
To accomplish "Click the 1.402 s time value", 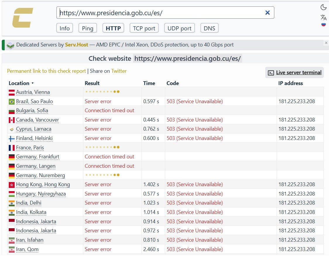I will (151, 184).
